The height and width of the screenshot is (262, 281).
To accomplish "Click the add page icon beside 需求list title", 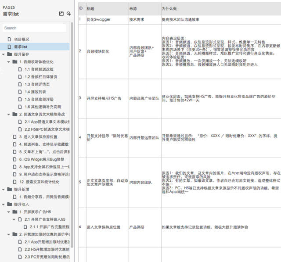I will tap(68, 14).
